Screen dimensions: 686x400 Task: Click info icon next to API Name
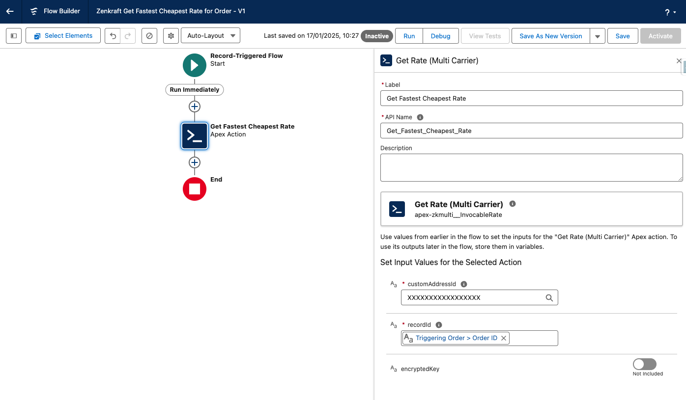click(420, 117)
